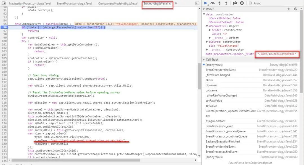This screenshot has height=165, width=304.
Task: Resume script execution in debugger
Action: point(205,3)
